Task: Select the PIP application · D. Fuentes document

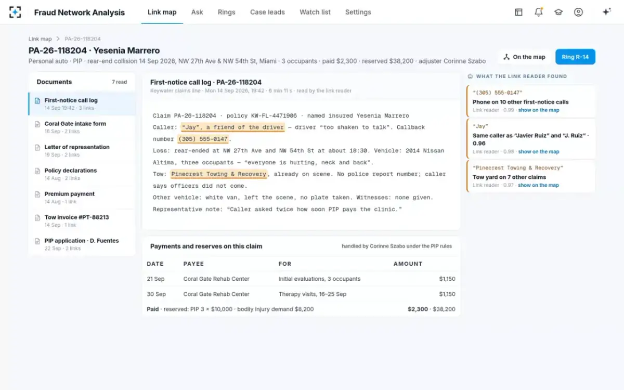Action: (82, 244)
